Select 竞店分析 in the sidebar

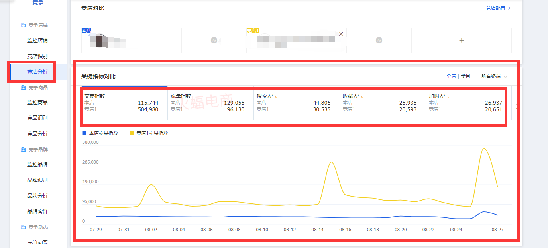click(x=37, y=72)
